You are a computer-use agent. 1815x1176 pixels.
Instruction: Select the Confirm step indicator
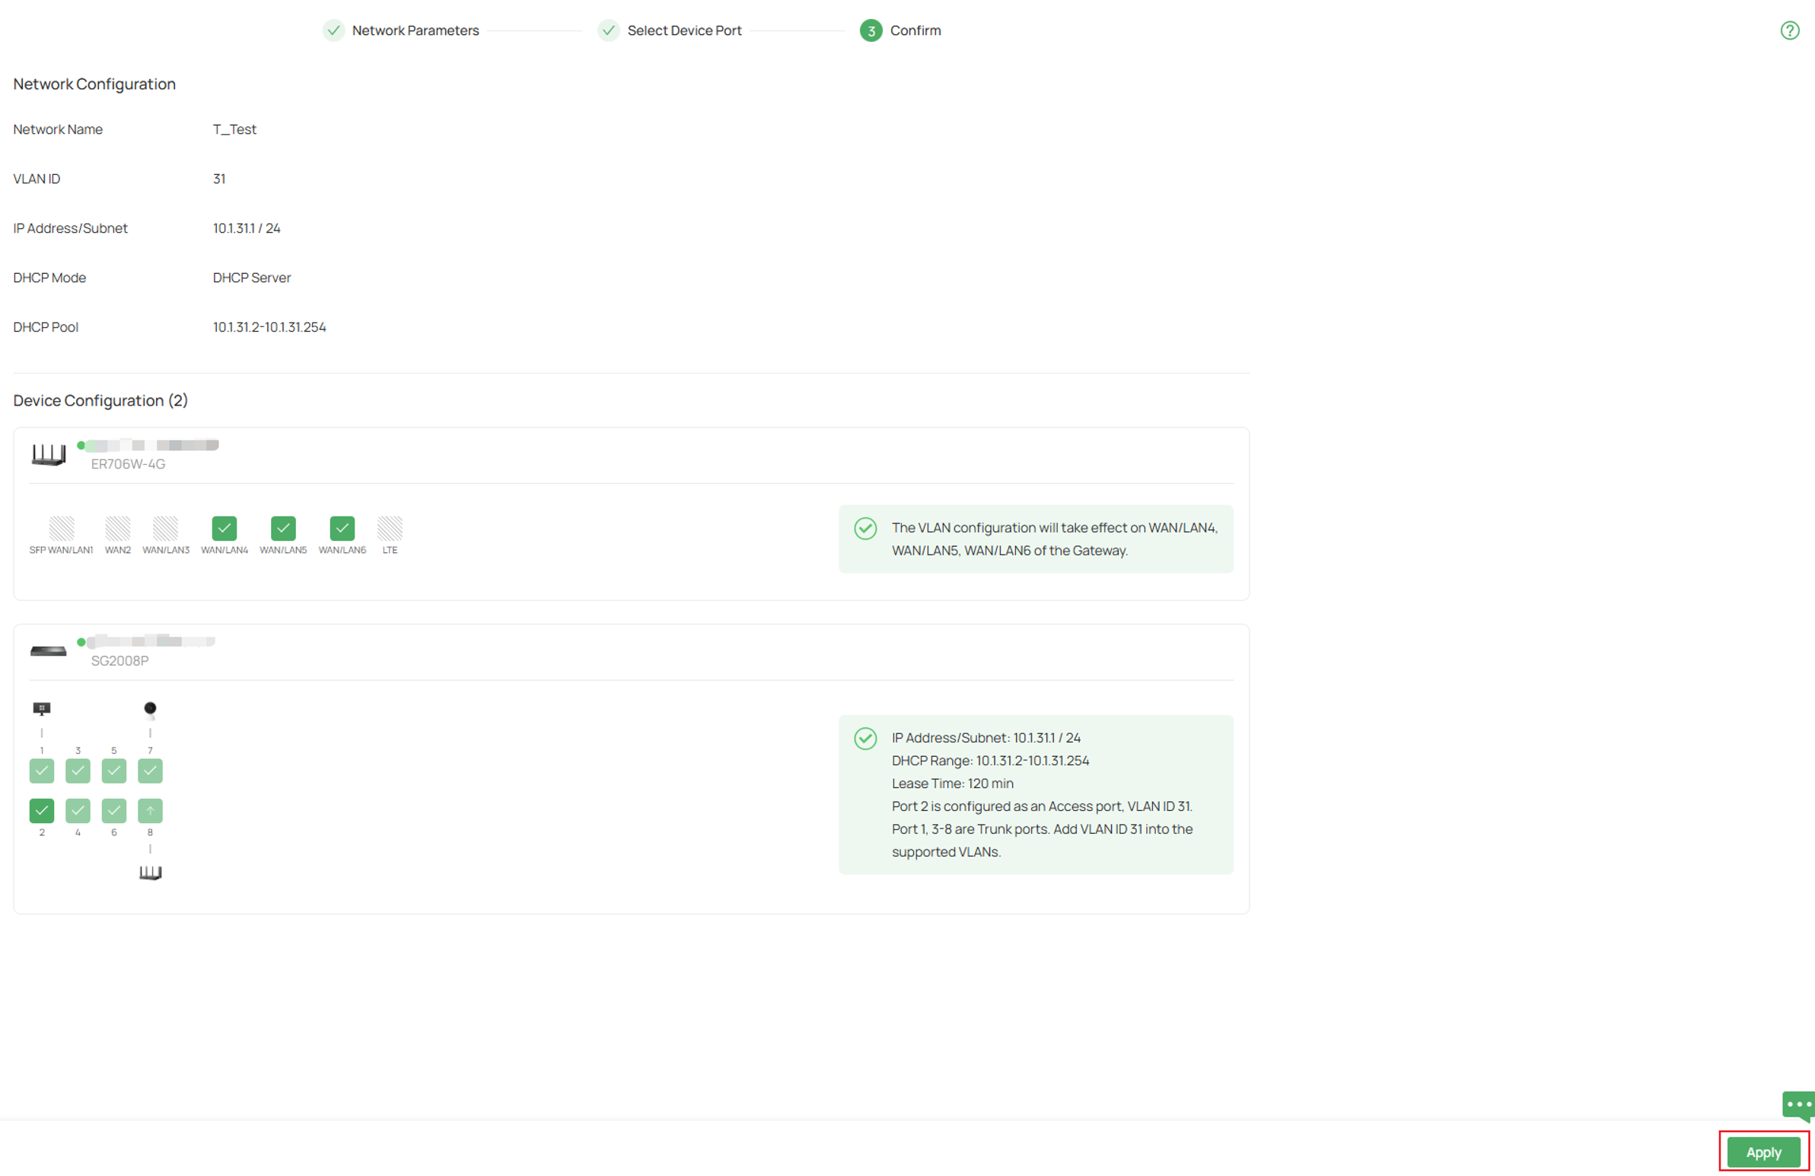(x=900, y=30)
